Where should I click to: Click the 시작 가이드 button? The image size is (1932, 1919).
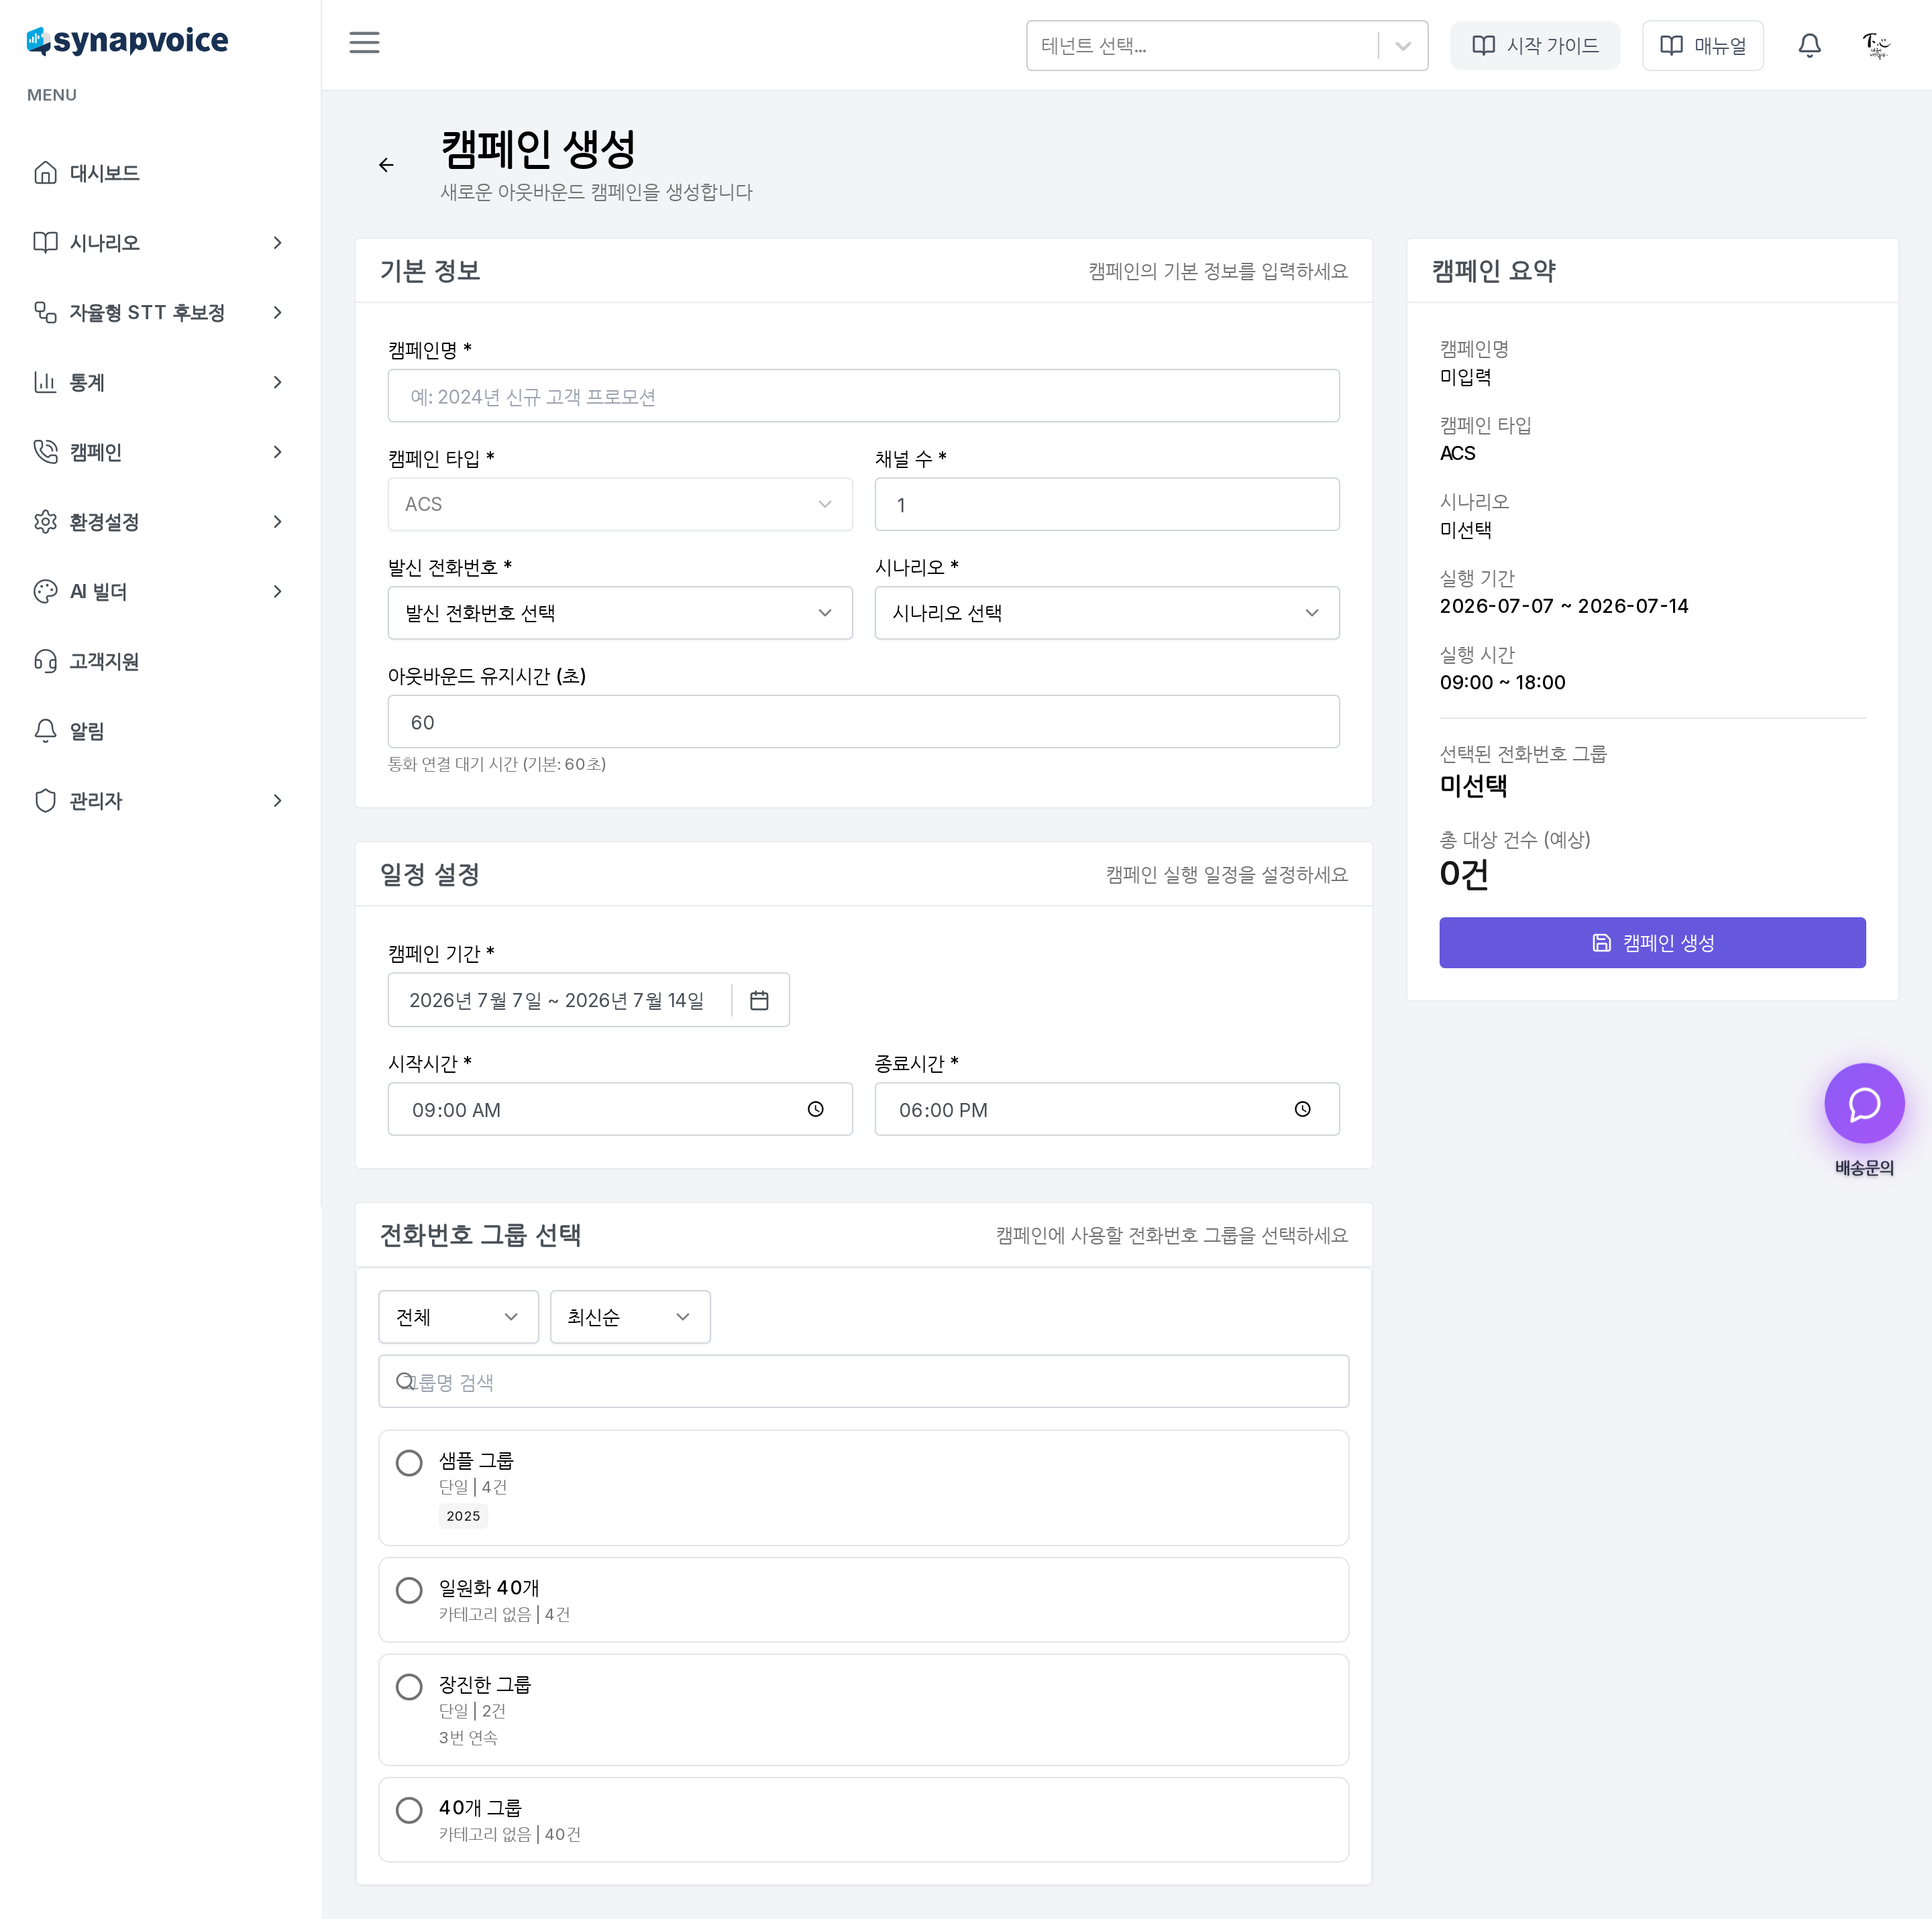coord(1535,46)
